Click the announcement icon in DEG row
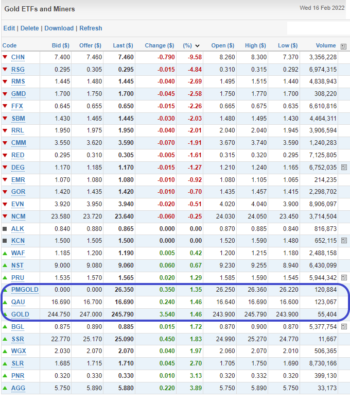 (343, 168)
